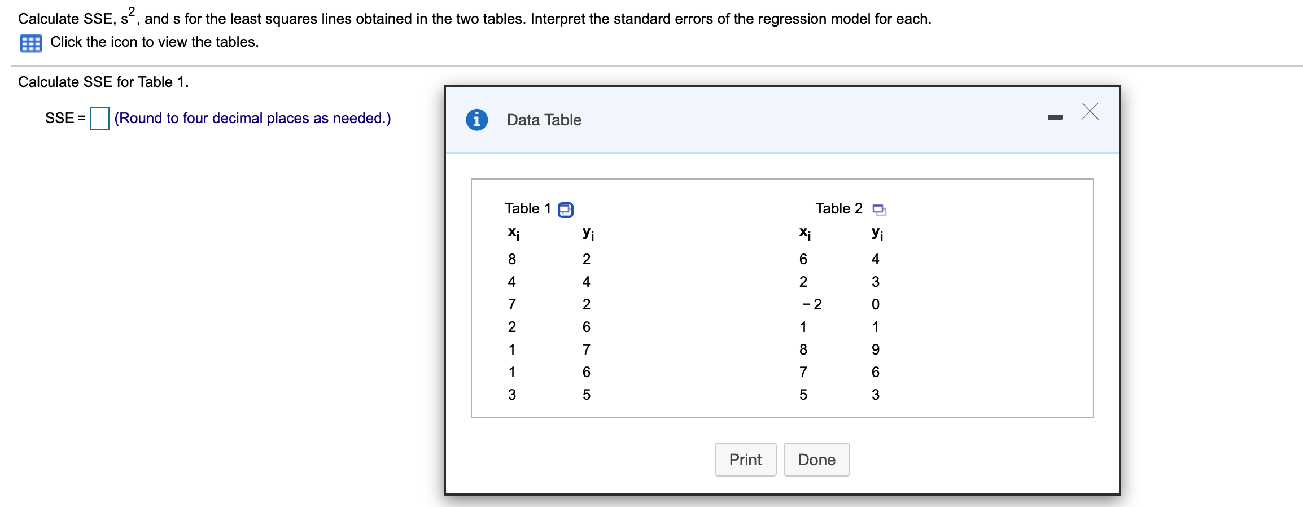The image size is (1303, 507).
Task: Click the "Click the icon to view the tables" text
Action: 154,42
